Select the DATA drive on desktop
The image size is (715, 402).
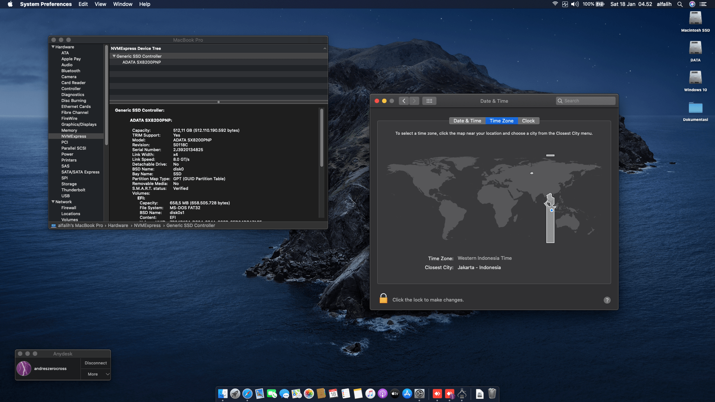tap(695, 52)
